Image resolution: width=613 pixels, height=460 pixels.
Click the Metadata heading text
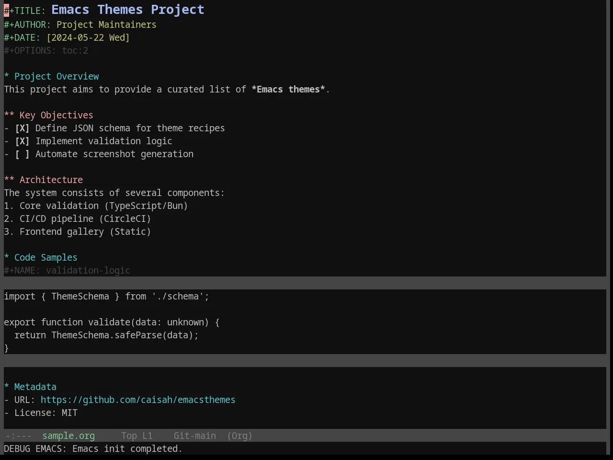35,387
